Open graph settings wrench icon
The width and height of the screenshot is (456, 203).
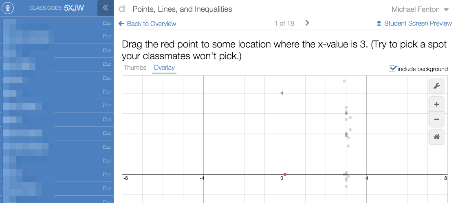pyautogui.click(x=436, y=86)
